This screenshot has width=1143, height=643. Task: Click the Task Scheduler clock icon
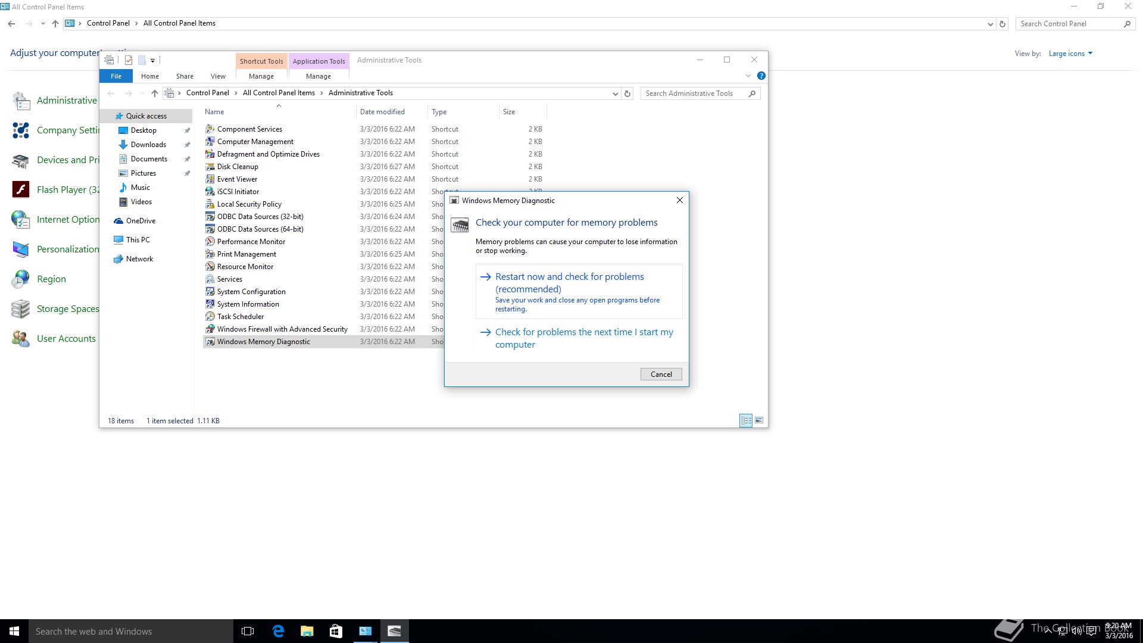coord(210,317)
